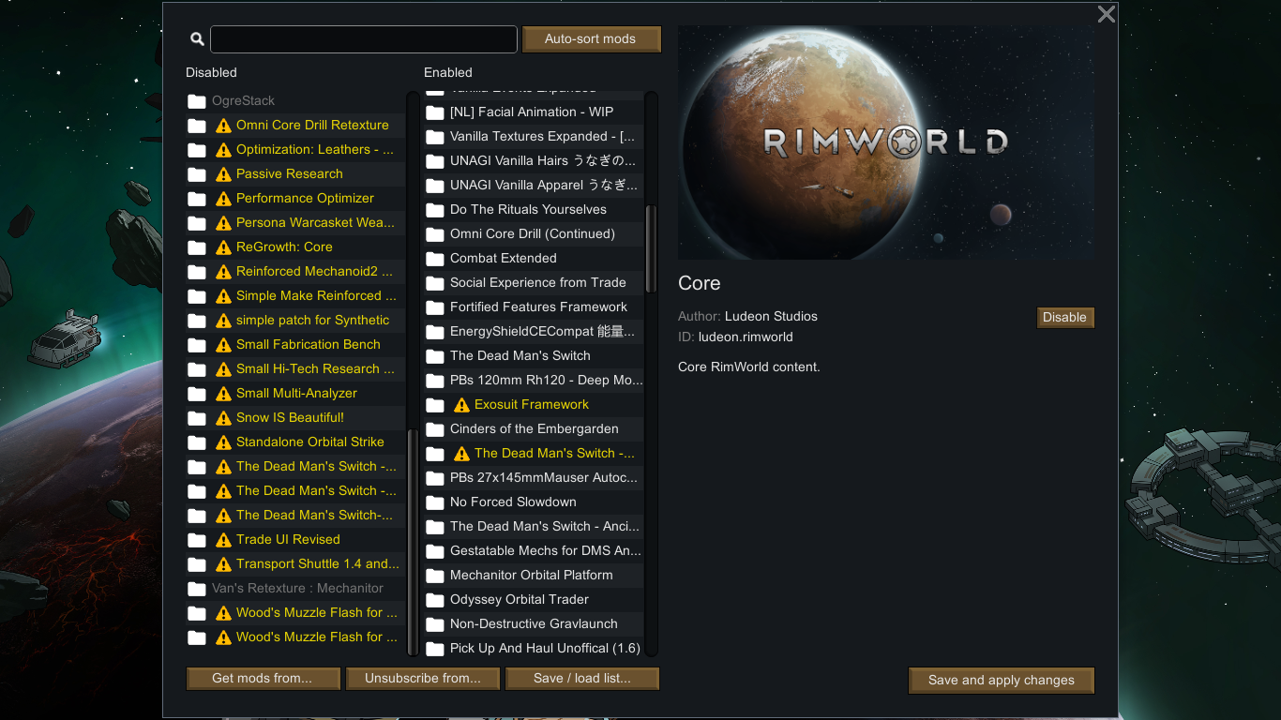Select simple patch for Synthetic mod
The width and height of the screenshot is (1281, 720).
pyautogui.click(x=295, y=321)
